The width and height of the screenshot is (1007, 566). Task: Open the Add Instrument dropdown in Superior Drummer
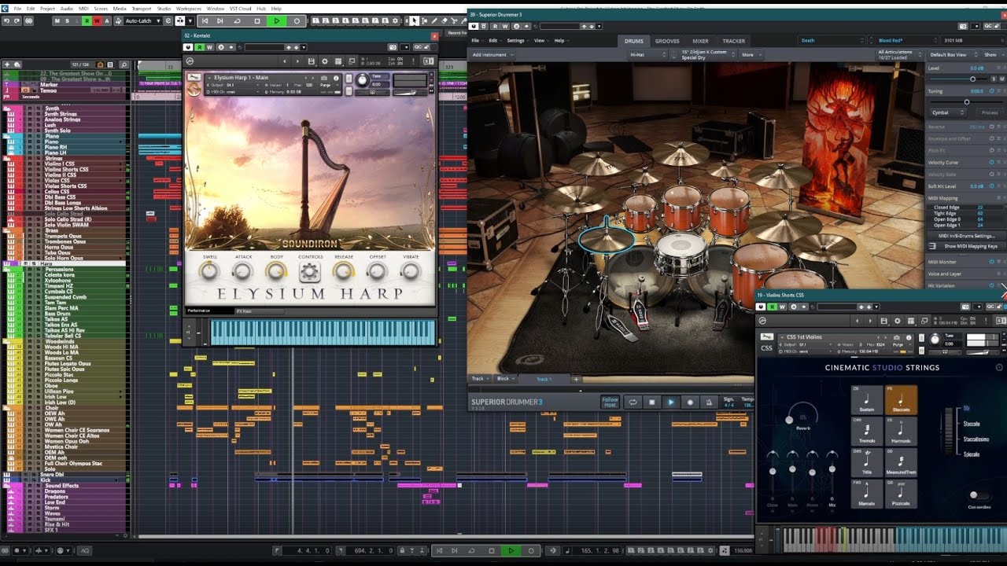[492, 55]
